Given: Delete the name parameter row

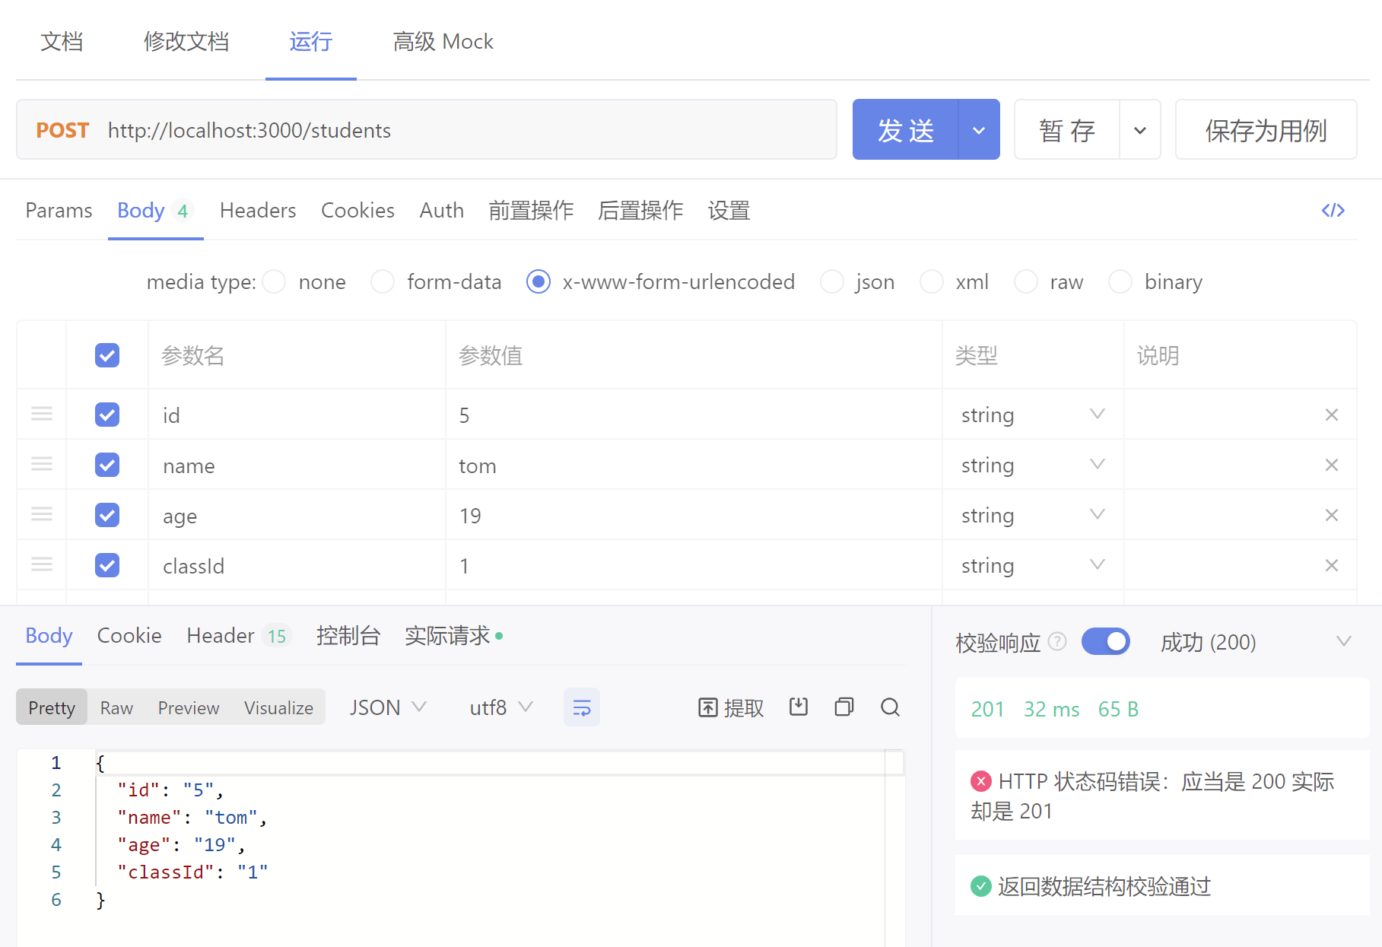Looking at the screenshot, I should [1331, 465].
